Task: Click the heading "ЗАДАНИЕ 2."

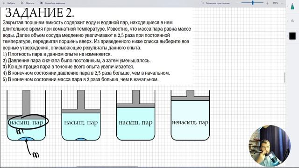Action: pos(40,13)
